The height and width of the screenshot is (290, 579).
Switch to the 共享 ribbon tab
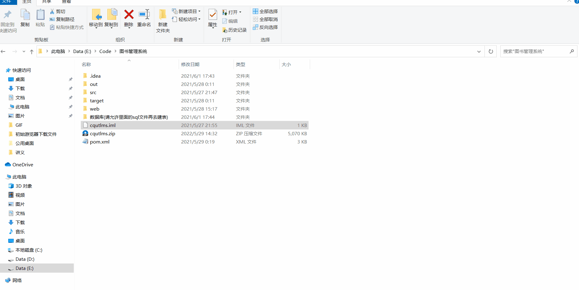click(46, 2)
